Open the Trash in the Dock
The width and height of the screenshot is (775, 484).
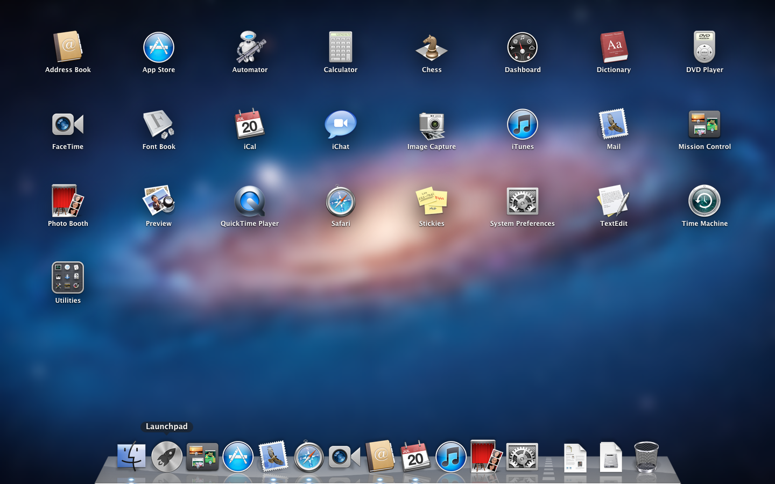[x=646, y=457]
